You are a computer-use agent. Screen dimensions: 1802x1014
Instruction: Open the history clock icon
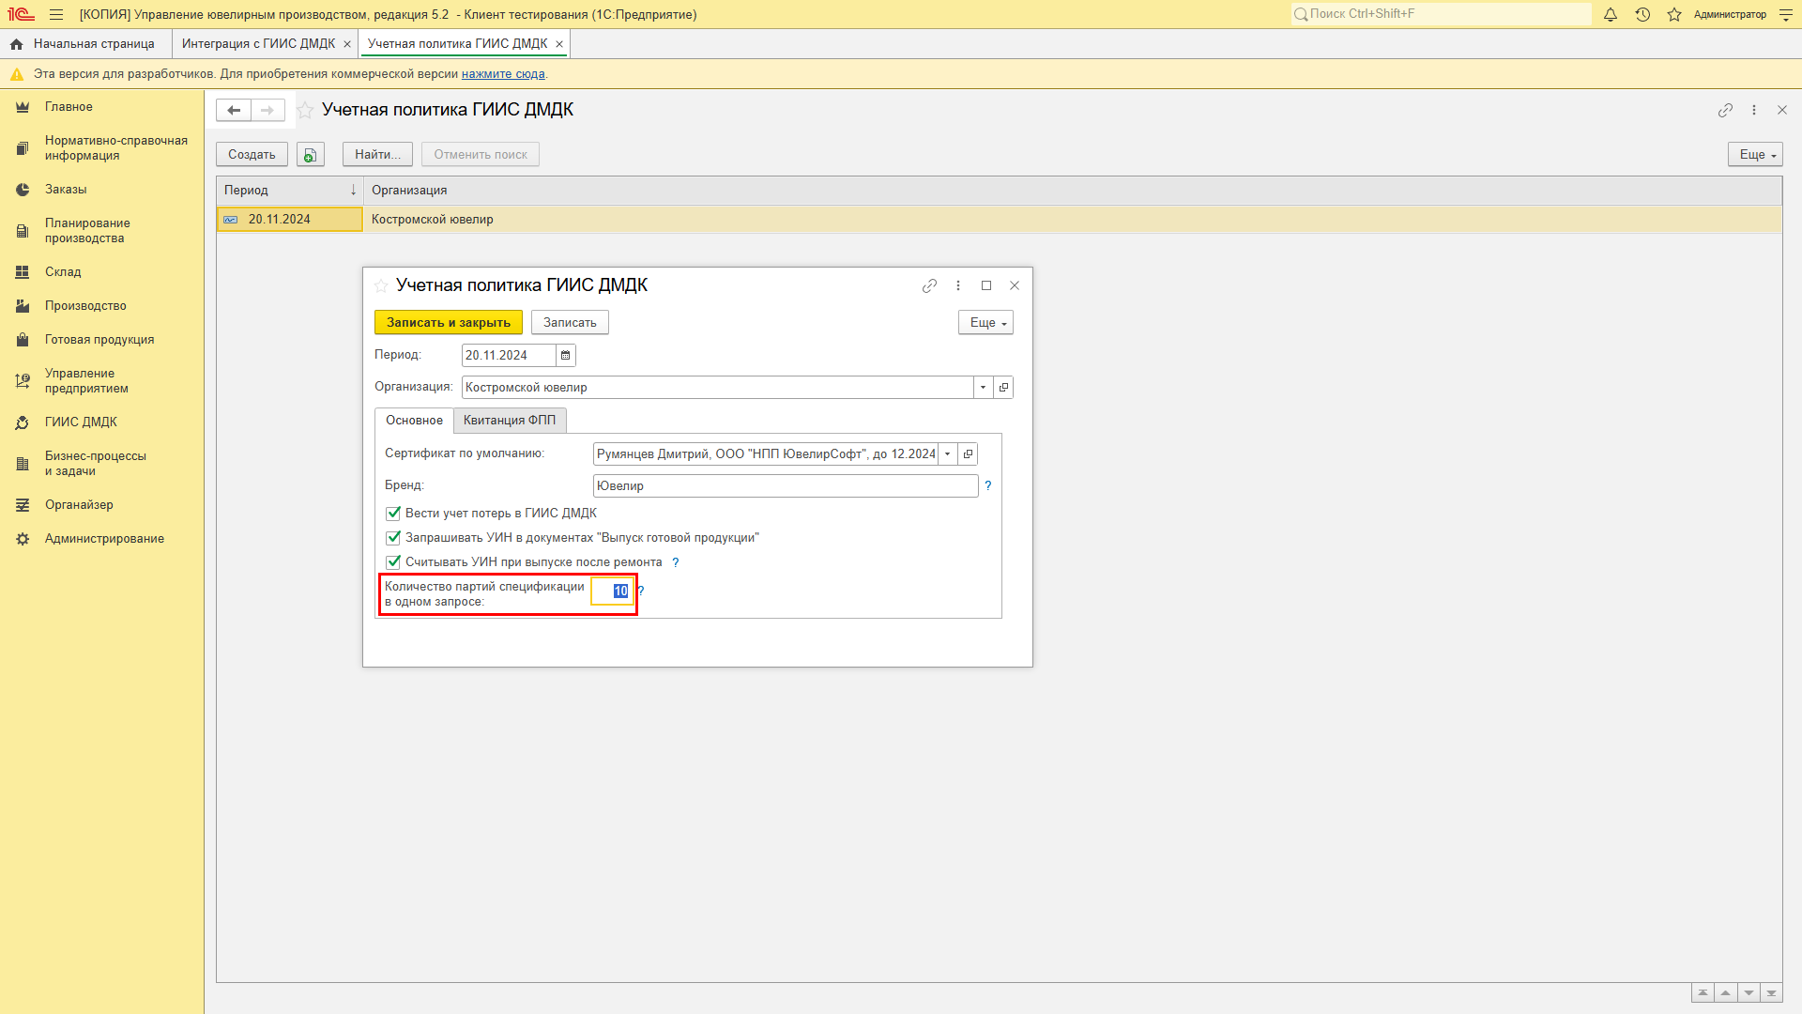point(1642,14)
